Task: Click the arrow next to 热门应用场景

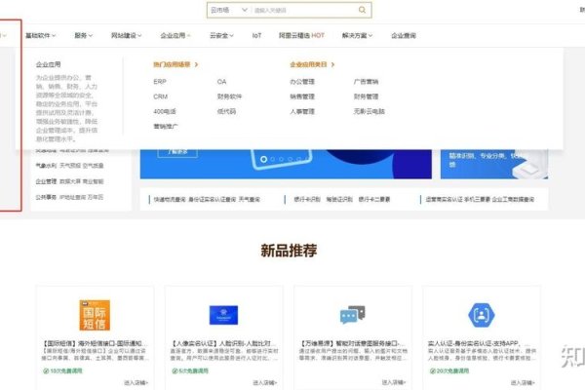Action: [x=196, y=64]
